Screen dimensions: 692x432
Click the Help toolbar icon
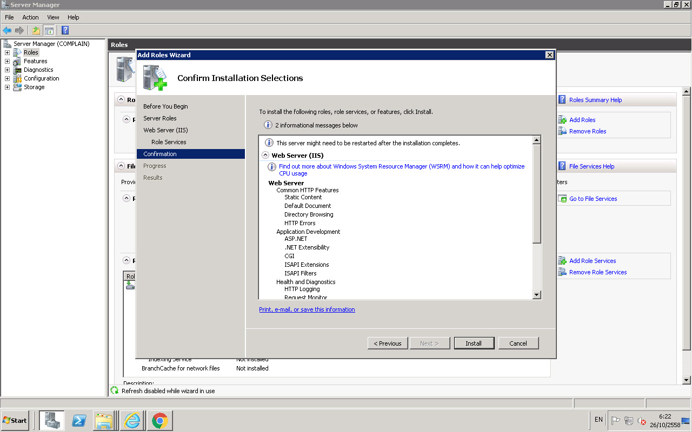65,30
